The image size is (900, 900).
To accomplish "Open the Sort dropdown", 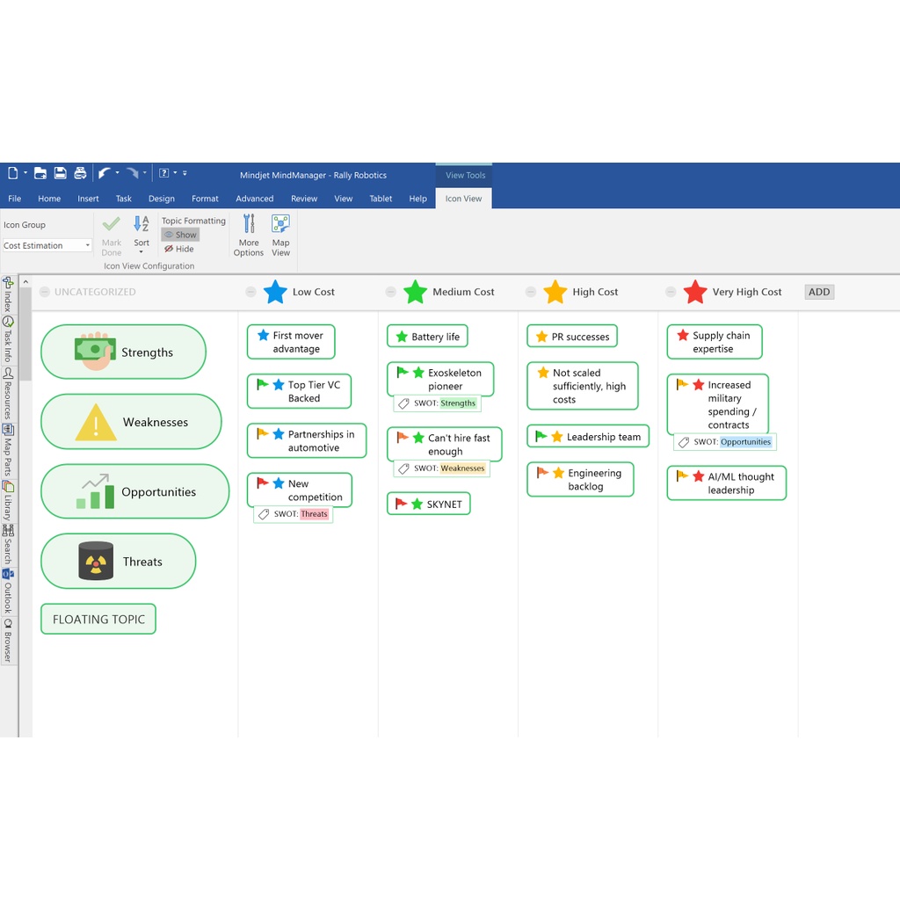I will [141, 236].
